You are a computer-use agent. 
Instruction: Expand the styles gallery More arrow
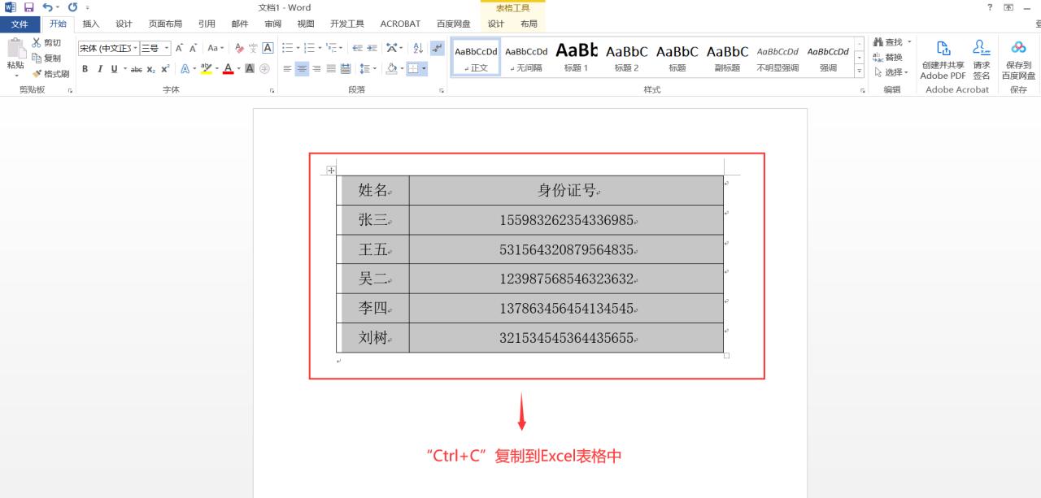click(x=860, y=71)
